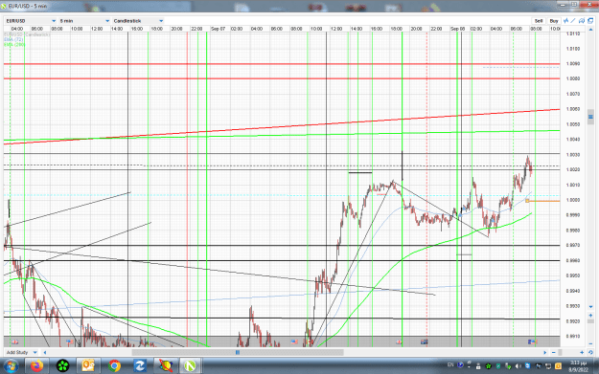The image size is (599, 374).
Task: Click the zoom out minus icon
Action: pyautogui.click(x=553, y=352)
